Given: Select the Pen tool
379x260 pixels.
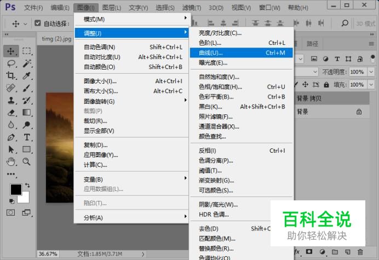Looking at the screenshot, I should (11, 137).
